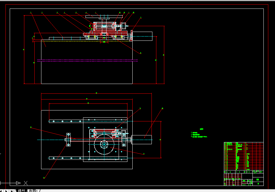Select the magenta centerline in the front view

point(87,61)
